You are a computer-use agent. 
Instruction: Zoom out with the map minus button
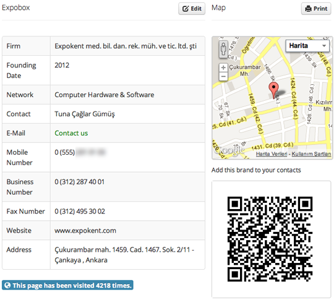(223, 76)
